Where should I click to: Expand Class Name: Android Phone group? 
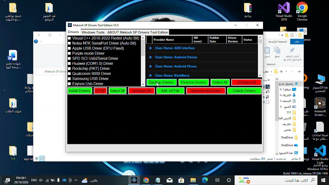point(151,66)
